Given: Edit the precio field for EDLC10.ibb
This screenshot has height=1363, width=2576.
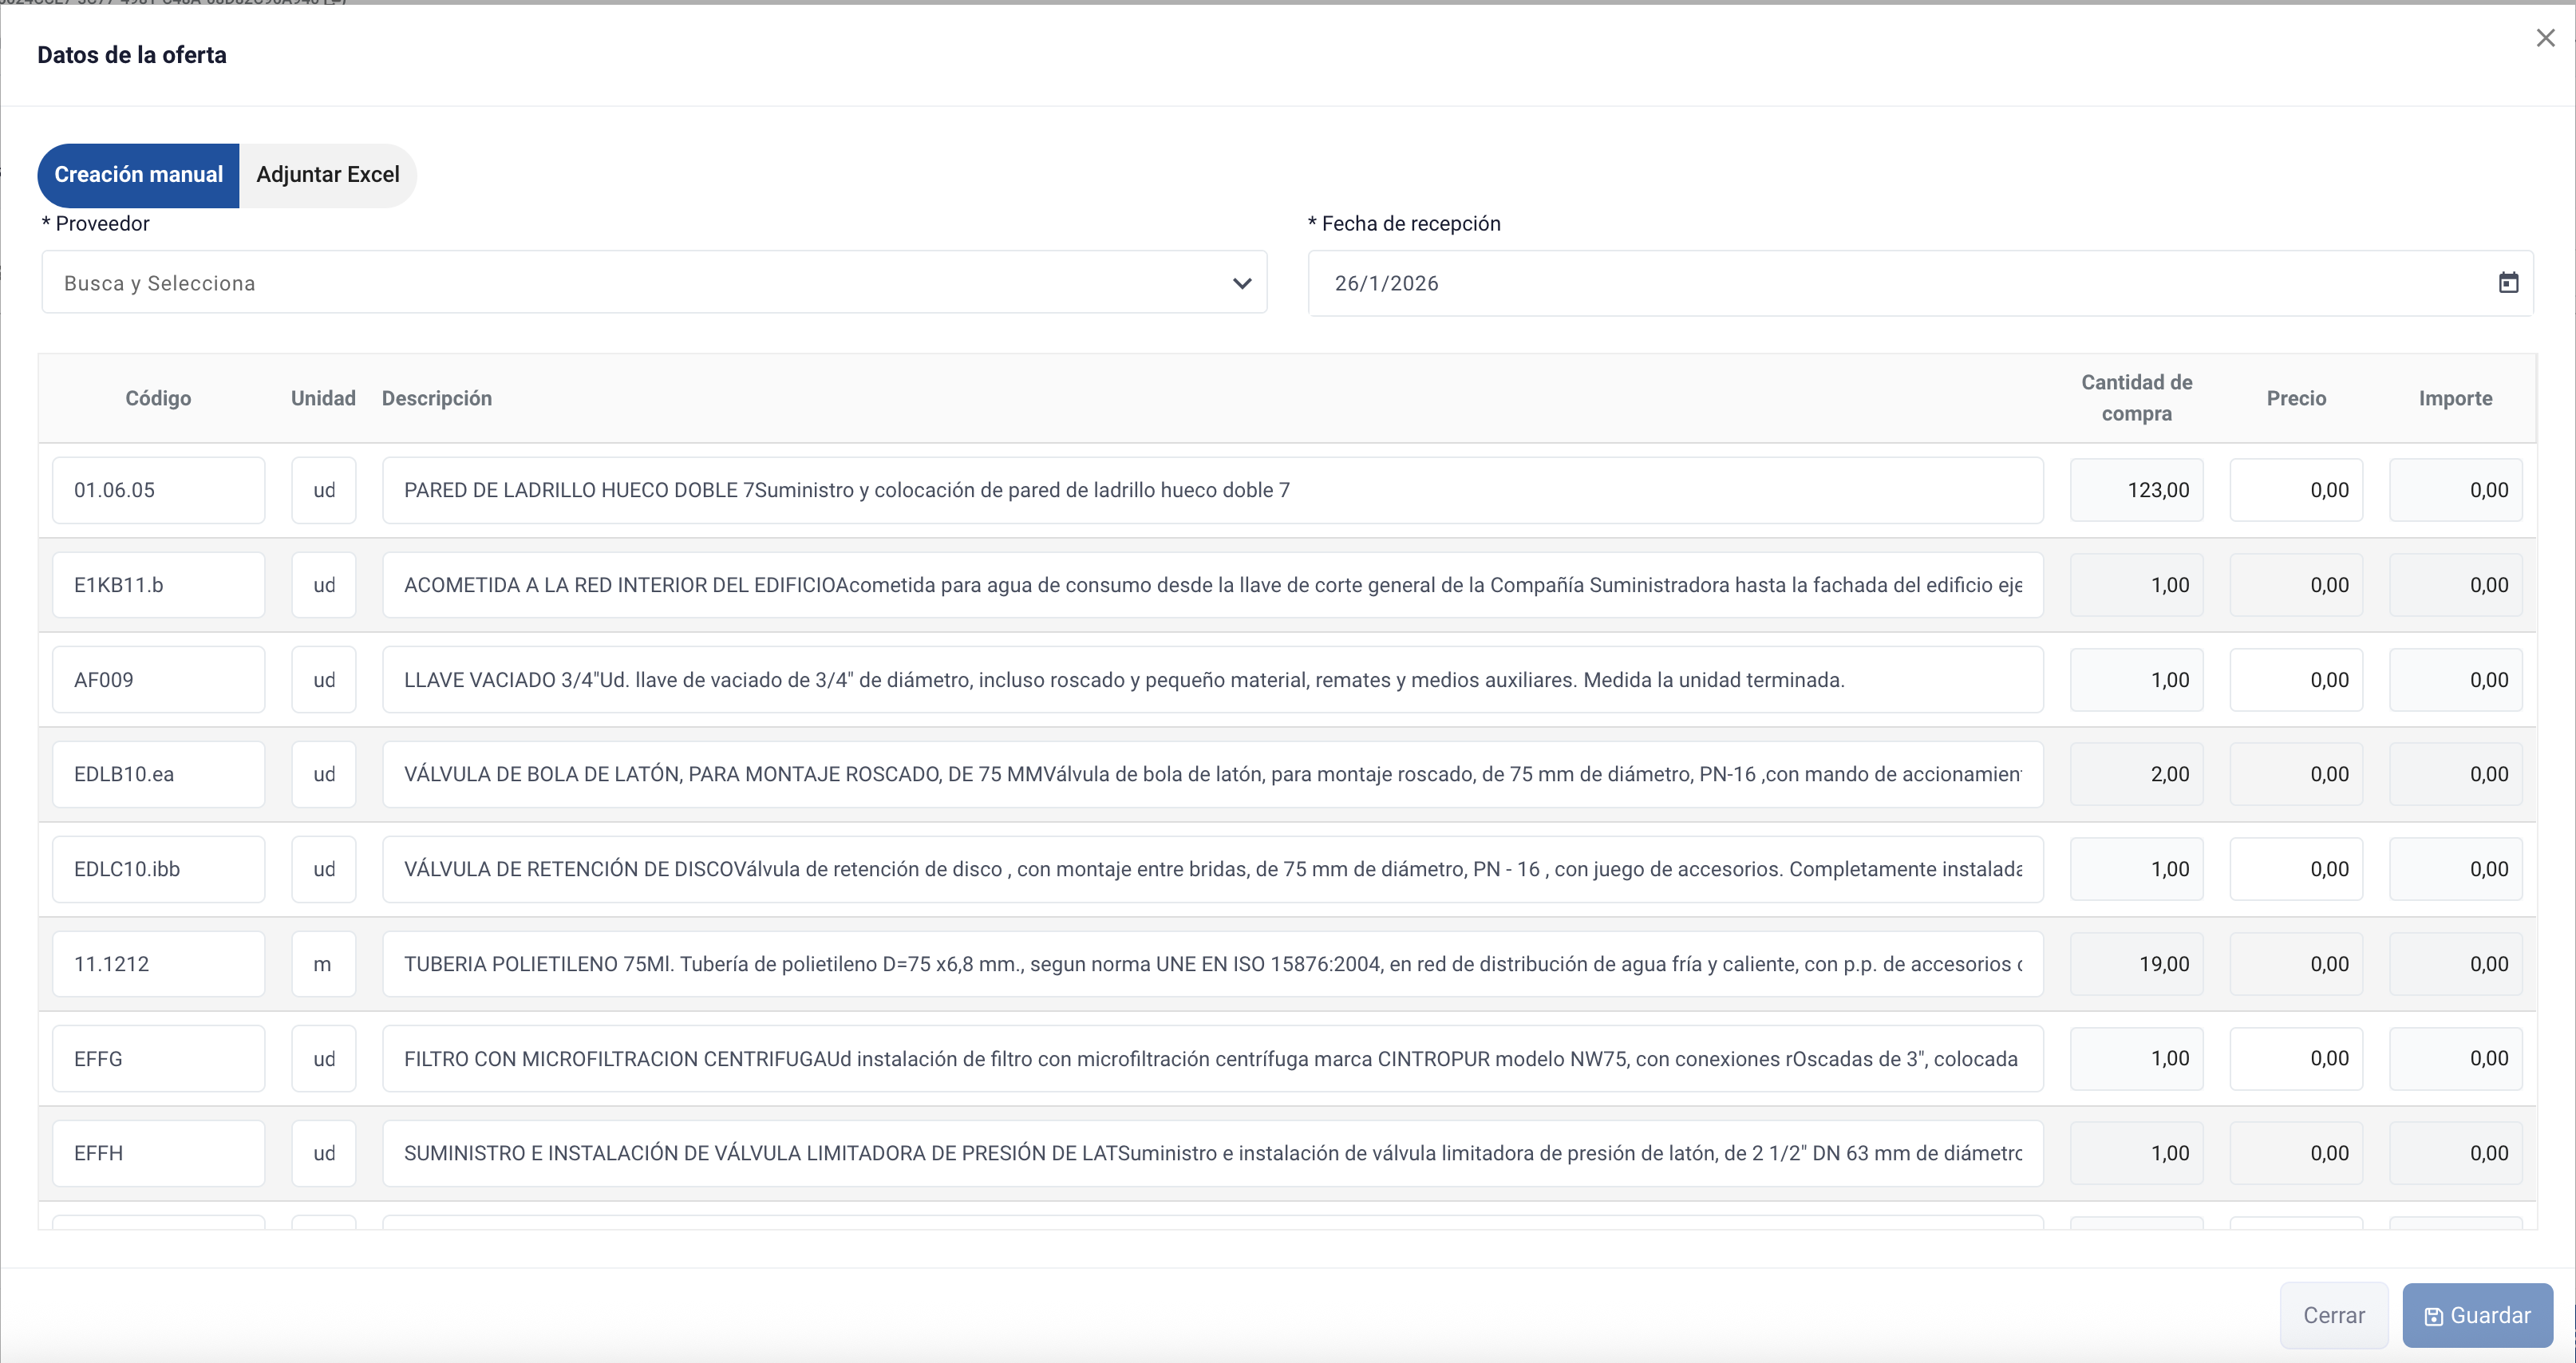Looking at the screenshot, I should [2295, 869].
